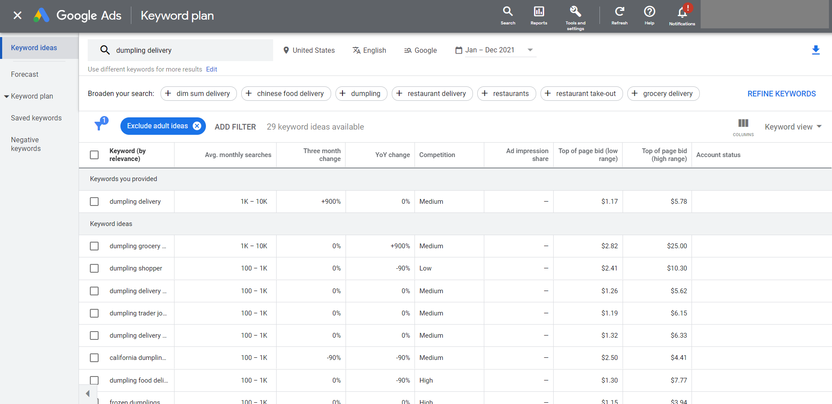Collapse the side navigation arrow
The image size is (832, 404).
pyautogui.click(x=88, y=394)
